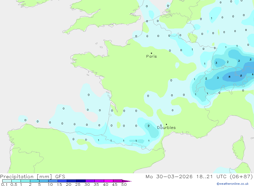The height and width of the screenshot is (186, 254).
Task: Click the '15' legend scale label
Action: (x=59, y=184)
